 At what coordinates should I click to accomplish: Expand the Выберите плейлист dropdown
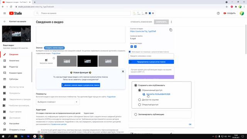click(x=58, y=102)
